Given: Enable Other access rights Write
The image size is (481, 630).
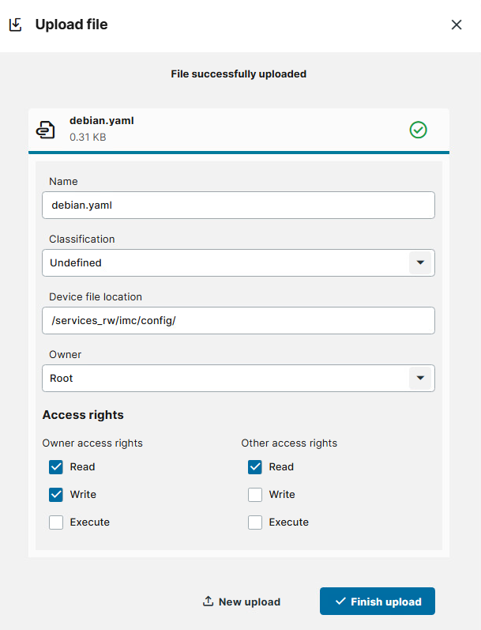Looking at the screenshot, I should (x=255, y=495).
